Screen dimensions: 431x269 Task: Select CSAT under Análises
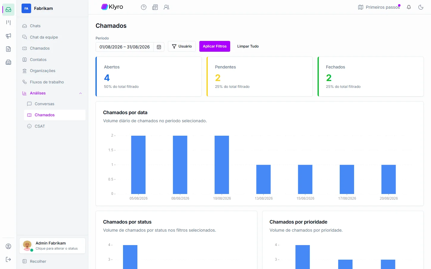[x=55, y=126]
